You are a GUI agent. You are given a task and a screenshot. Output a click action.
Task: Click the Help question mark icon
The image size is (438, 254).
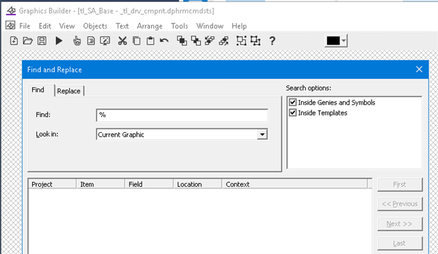click(272, 41)
